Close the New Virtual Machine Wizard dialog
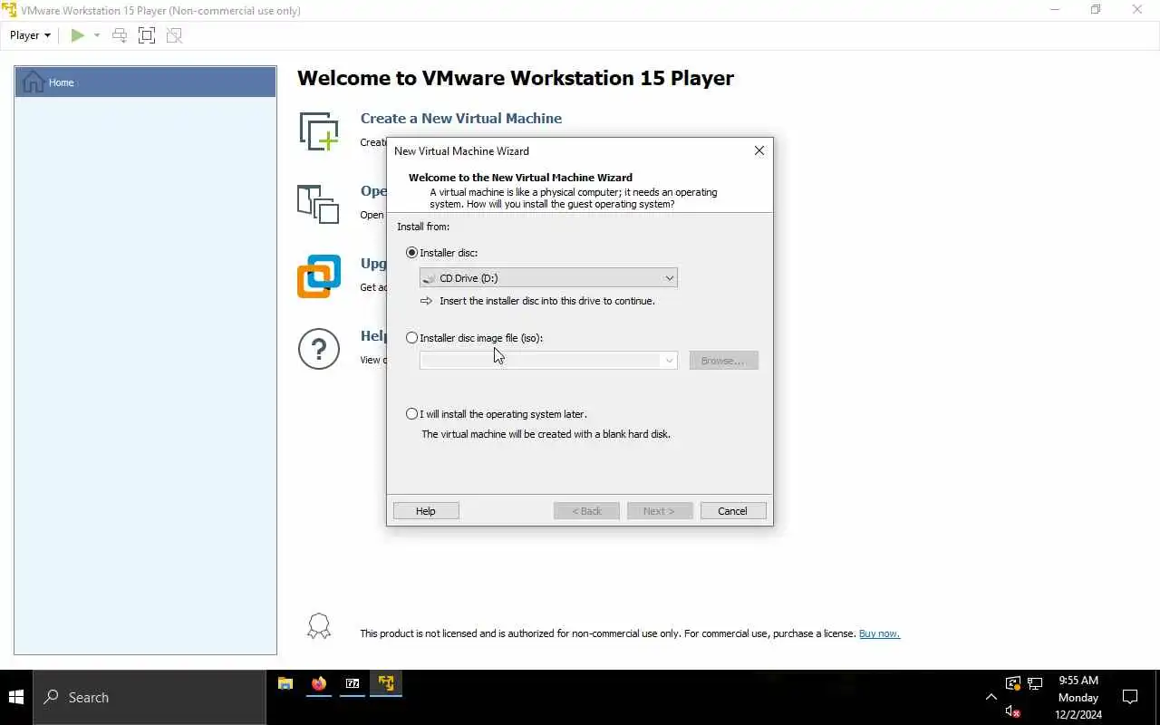The image size is (1160, 725). coord(759,150)
